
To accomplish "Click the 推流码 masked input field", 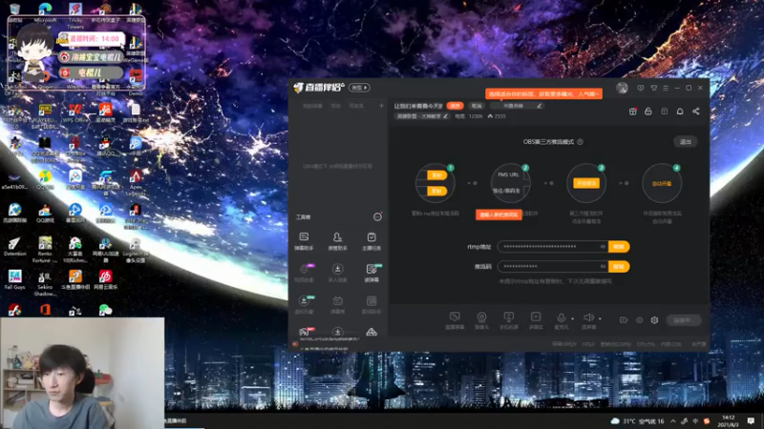I will 553,267.
